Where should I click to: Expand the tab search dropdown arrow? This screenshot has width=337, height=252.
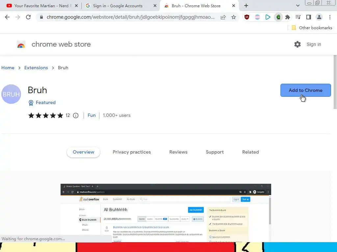pyautogui.click(x=298, y=6)
